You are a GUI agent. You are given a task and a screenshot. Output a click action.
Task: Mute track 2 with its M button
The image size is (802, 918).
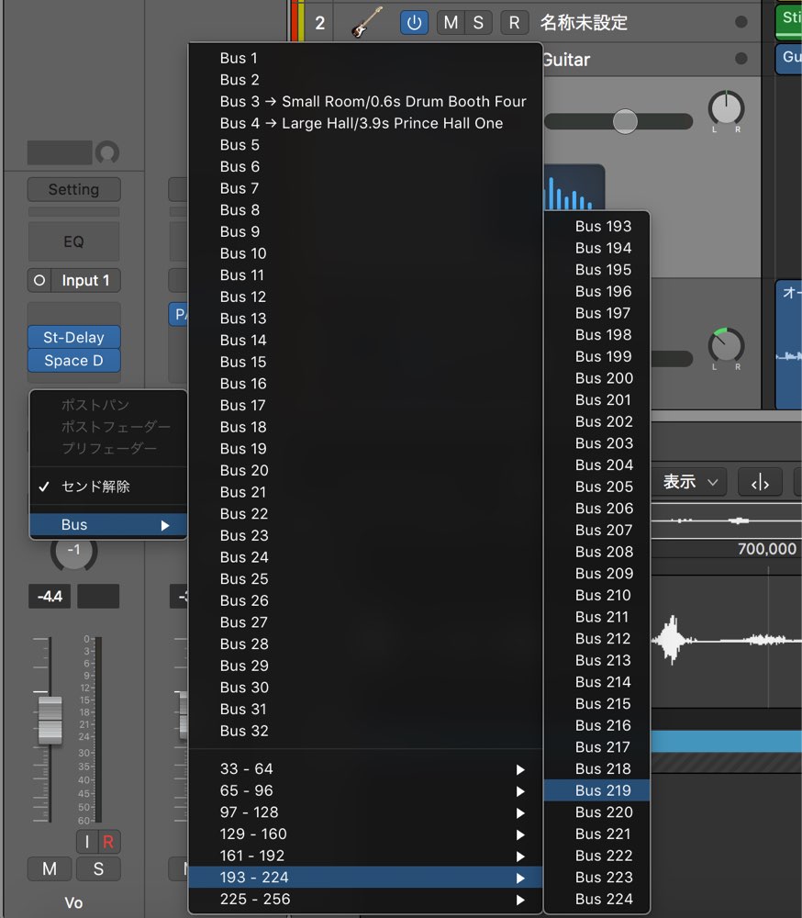(451, 23)
